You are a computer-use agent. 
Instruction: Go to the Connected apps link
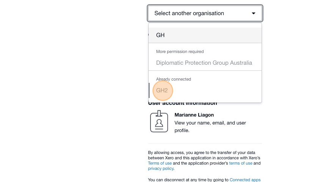click(245, 180)
